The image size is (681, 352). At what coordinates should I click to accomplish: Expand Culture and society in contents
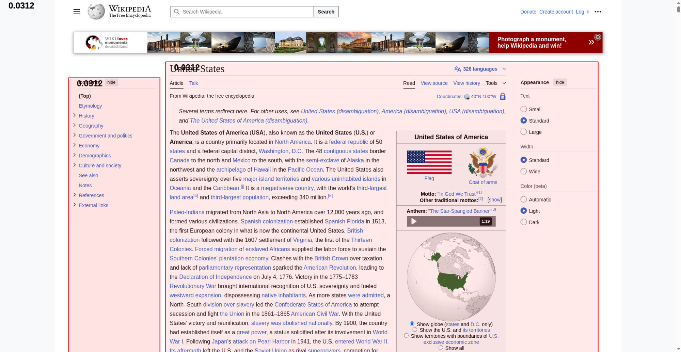click(75, 165)
